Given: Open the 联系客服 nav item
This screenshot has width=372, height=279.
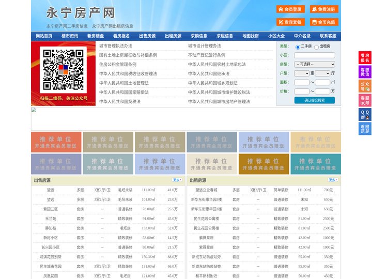Looking at the screenshot, I should pos(328,36).
